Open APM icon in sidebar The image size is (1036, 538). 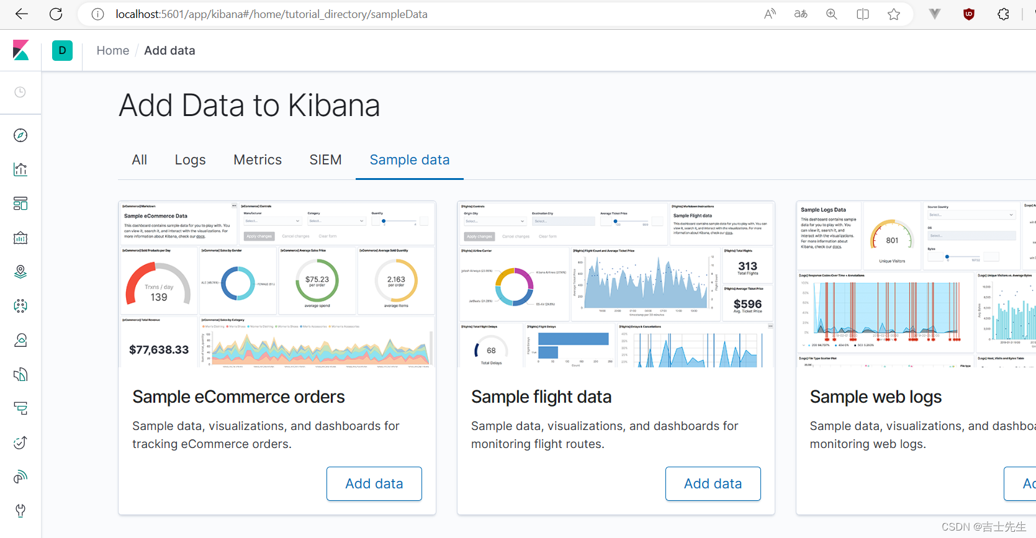pos(20,408)
